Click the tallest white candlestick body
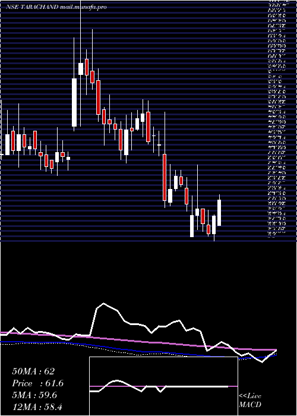Screen dimensions: 297x416 74,102
